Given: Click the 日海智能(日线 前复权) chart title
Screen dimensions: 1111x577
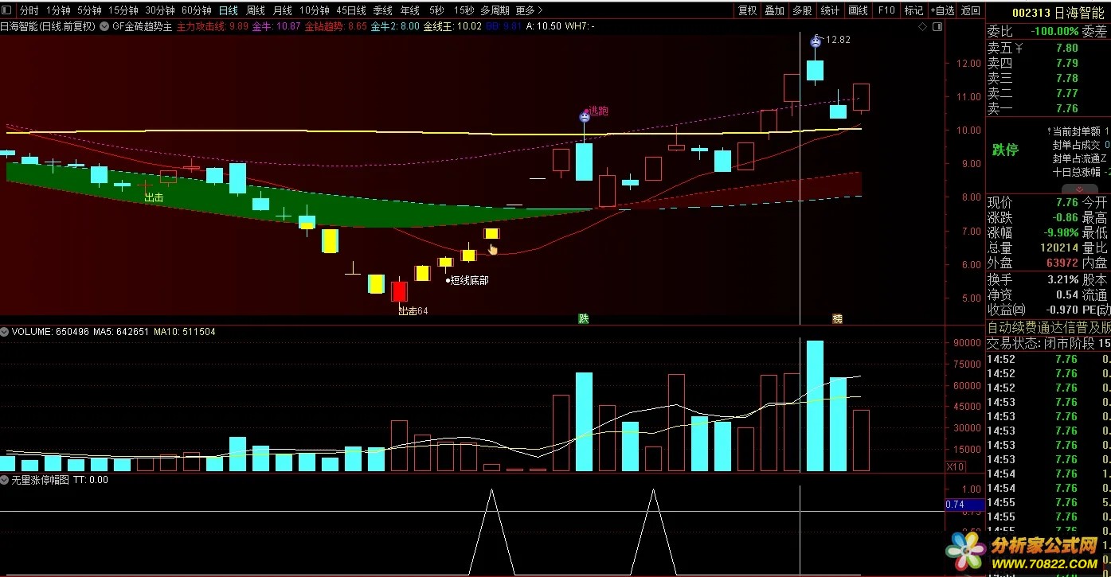Looking at the screenshot, I should point(48,26).
